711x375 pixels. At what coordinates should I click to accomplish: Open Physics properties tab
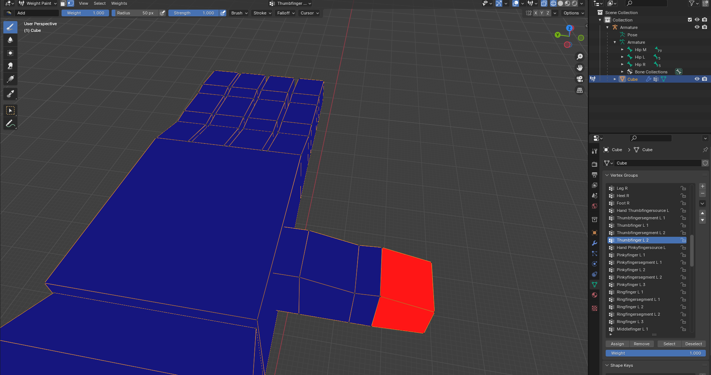tap(595, 264)
